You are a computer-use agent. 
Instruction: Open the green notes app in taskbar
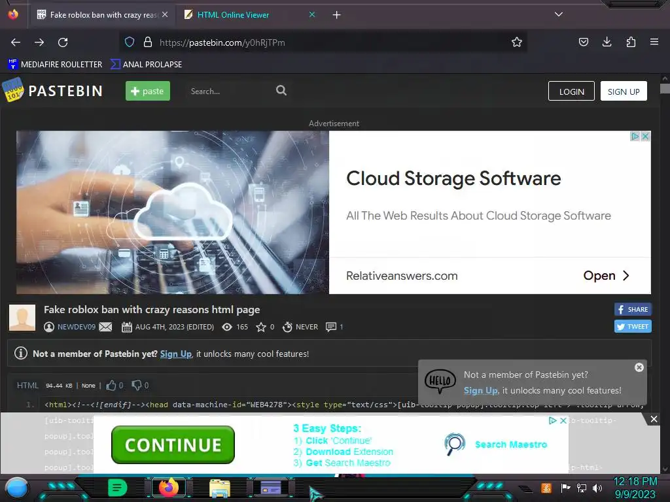coord(117,488)
